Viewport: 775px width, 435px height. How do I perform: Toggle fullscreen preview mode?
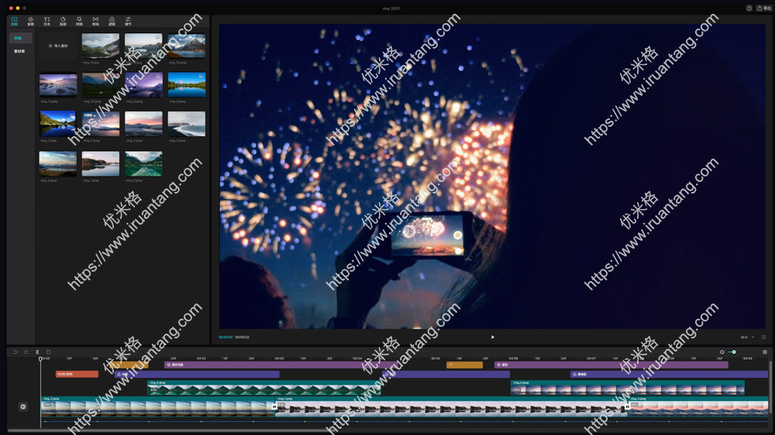(x=763, y=337)
